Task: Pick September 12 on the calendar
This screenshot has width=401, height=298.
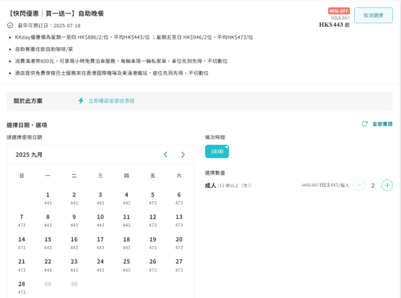Action: pos(152,221)
